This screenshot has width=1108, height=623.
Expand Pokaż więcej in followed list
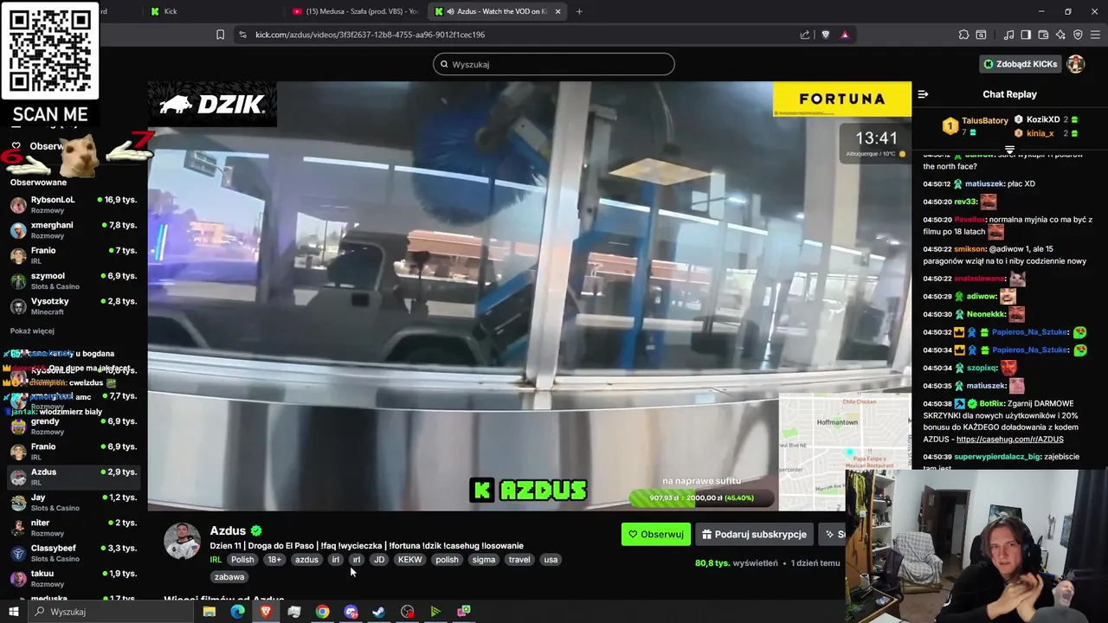pos(32,331)
